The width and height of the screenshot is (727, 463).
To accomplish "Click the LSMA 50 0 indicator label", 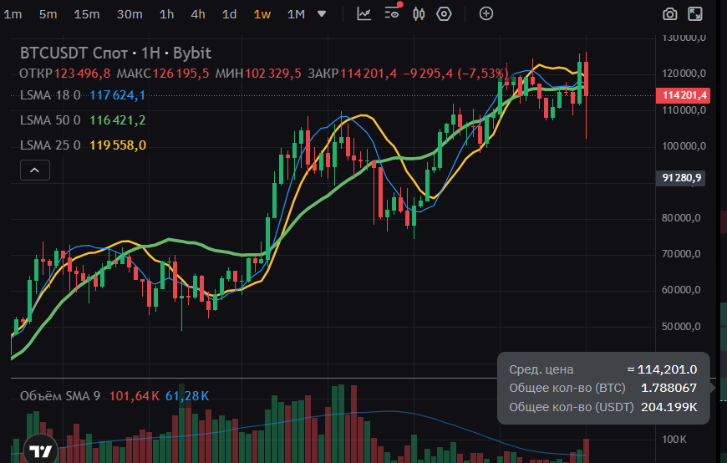I will [x=50, y=120].
